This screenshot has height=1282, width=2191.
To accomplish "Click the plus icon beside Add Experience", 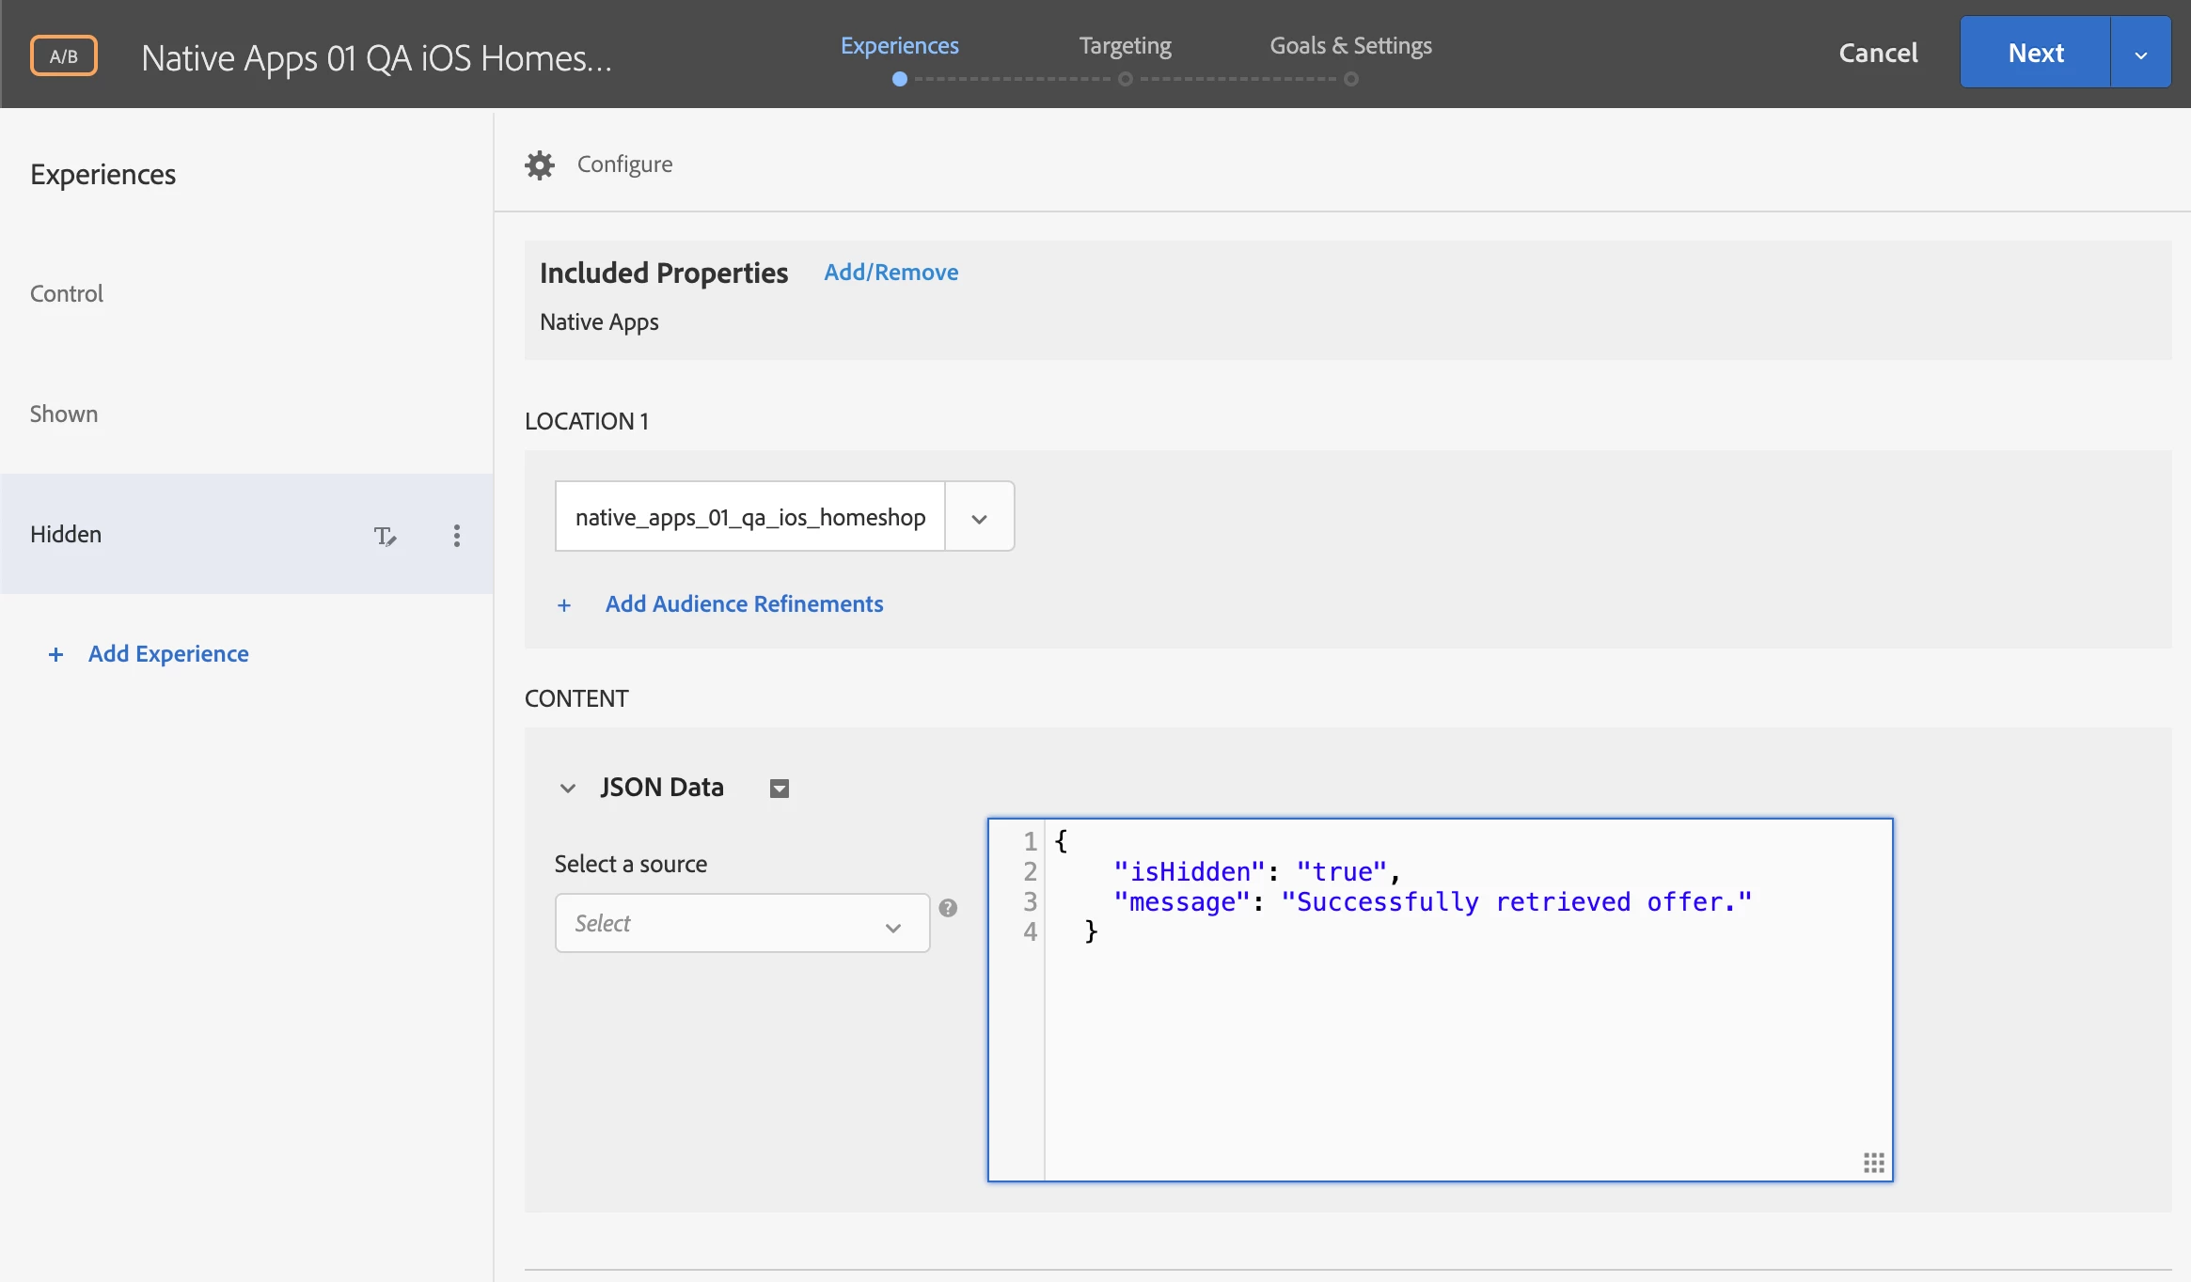I will point(56,654).
